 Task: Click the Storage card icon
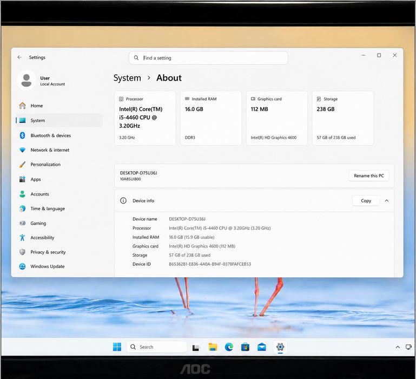(x=319, y=99)
